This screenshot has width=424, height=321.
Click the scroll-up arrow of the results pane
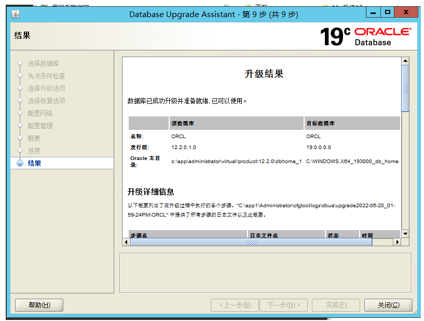(406, 60)
